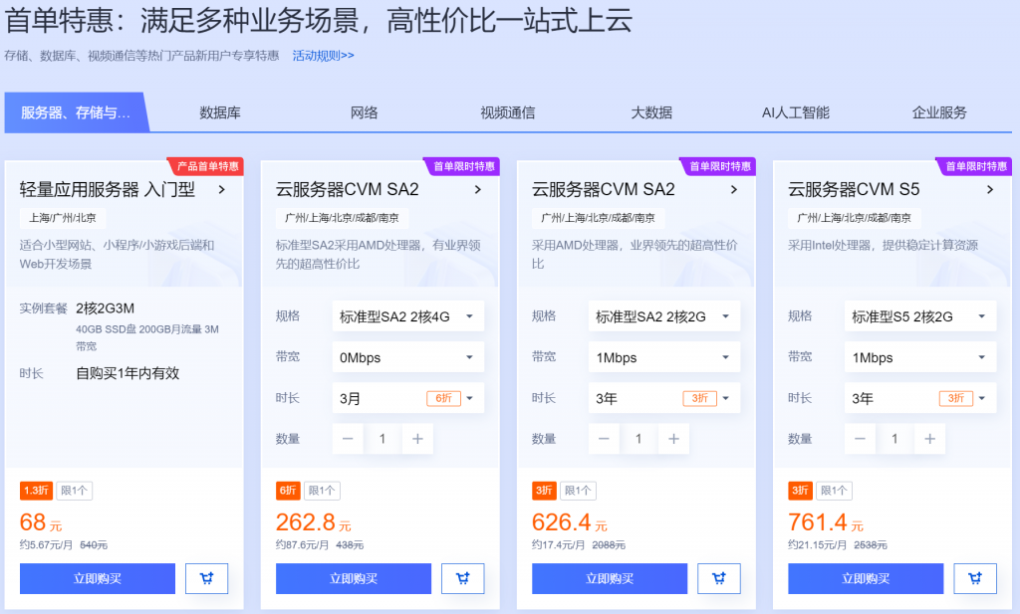This screenshot has width=1020, height=614.
Task: Add 626.4元 CVM SA2 to cart
Action: click(718, 578)
